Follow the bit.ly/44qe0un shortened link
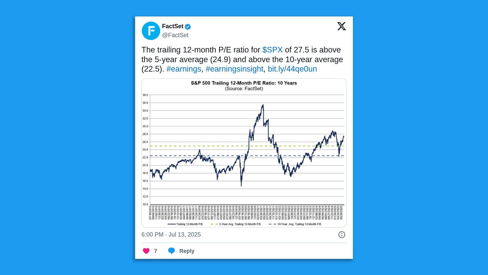 click(x=292, y=69)
